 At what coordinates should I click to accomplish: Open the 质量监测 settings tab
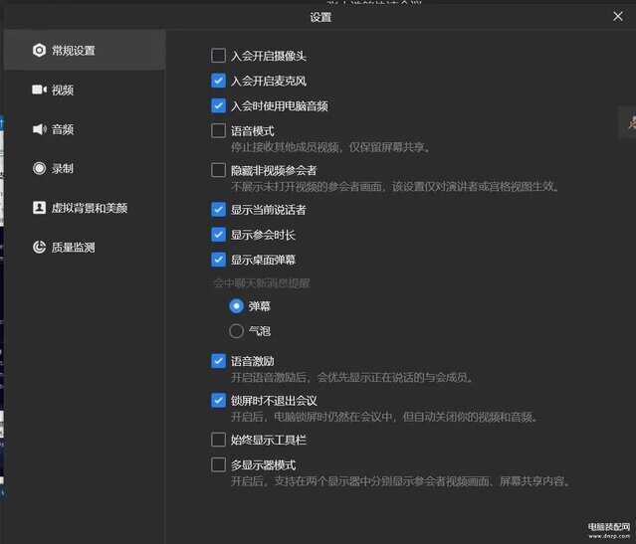[x=73, y=248]
